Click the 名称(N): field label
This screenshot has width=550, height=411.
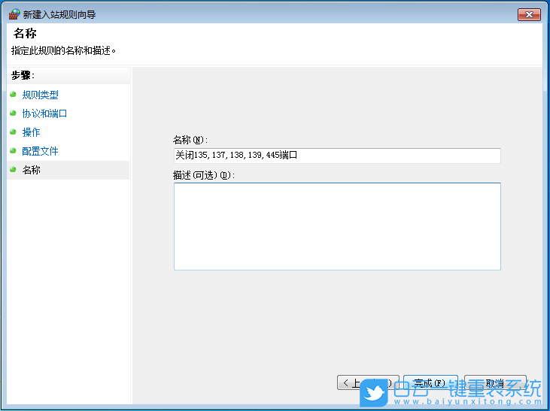[190, 141]
